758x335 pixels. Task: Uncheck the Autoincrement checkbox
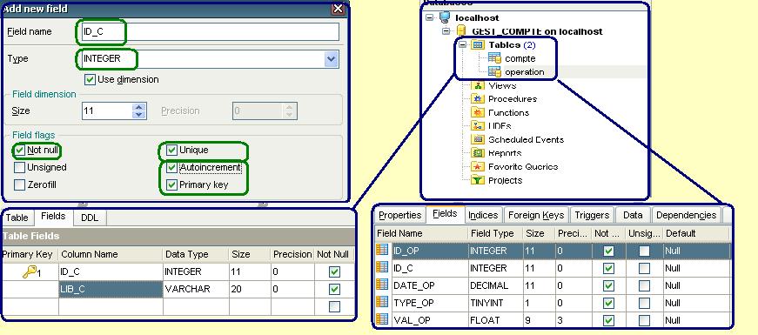coord(171,168)
